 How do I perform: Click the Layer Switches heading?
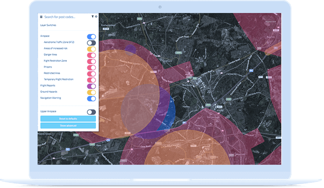(48, 25)
